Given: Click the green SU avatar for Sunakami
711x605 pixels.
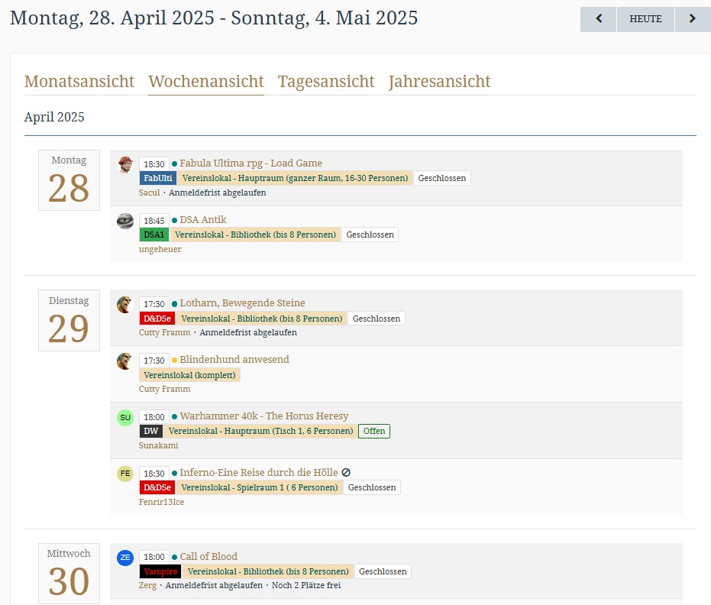Looking at the screenshot, I should point(124,417).
